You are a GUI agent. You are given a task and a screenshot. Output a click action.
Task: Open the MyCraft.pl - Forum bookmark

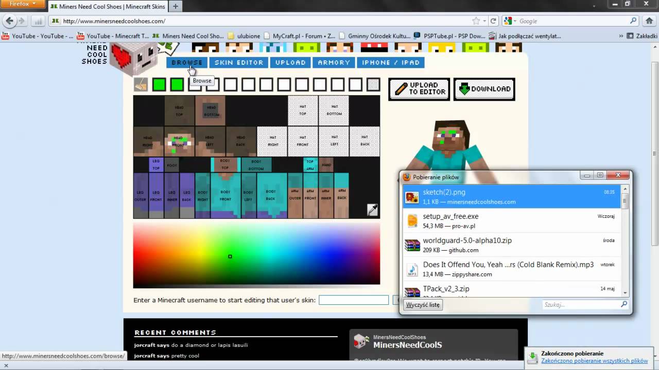pos(299,36)
